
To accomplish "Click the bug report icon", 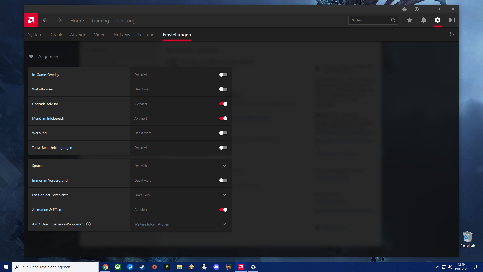I will point(404,9).
